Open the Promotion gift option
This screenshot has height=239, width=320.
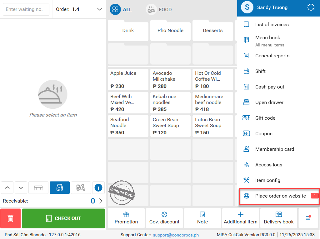click(x=126, y=218)
